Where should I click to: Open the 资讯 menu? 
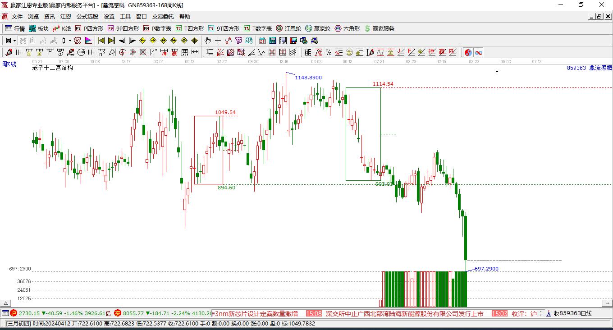tap(50, 17)
